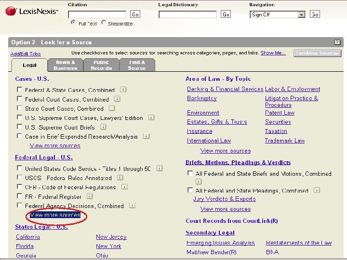Viewport: 347px width, 260px height.
Task: Click Go button next to Legal Dictionary field
Action: (x=226, y=14)
